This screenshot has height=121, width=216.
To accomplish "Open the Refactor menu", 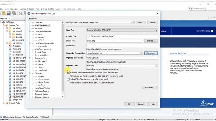I will pos(31,9).
